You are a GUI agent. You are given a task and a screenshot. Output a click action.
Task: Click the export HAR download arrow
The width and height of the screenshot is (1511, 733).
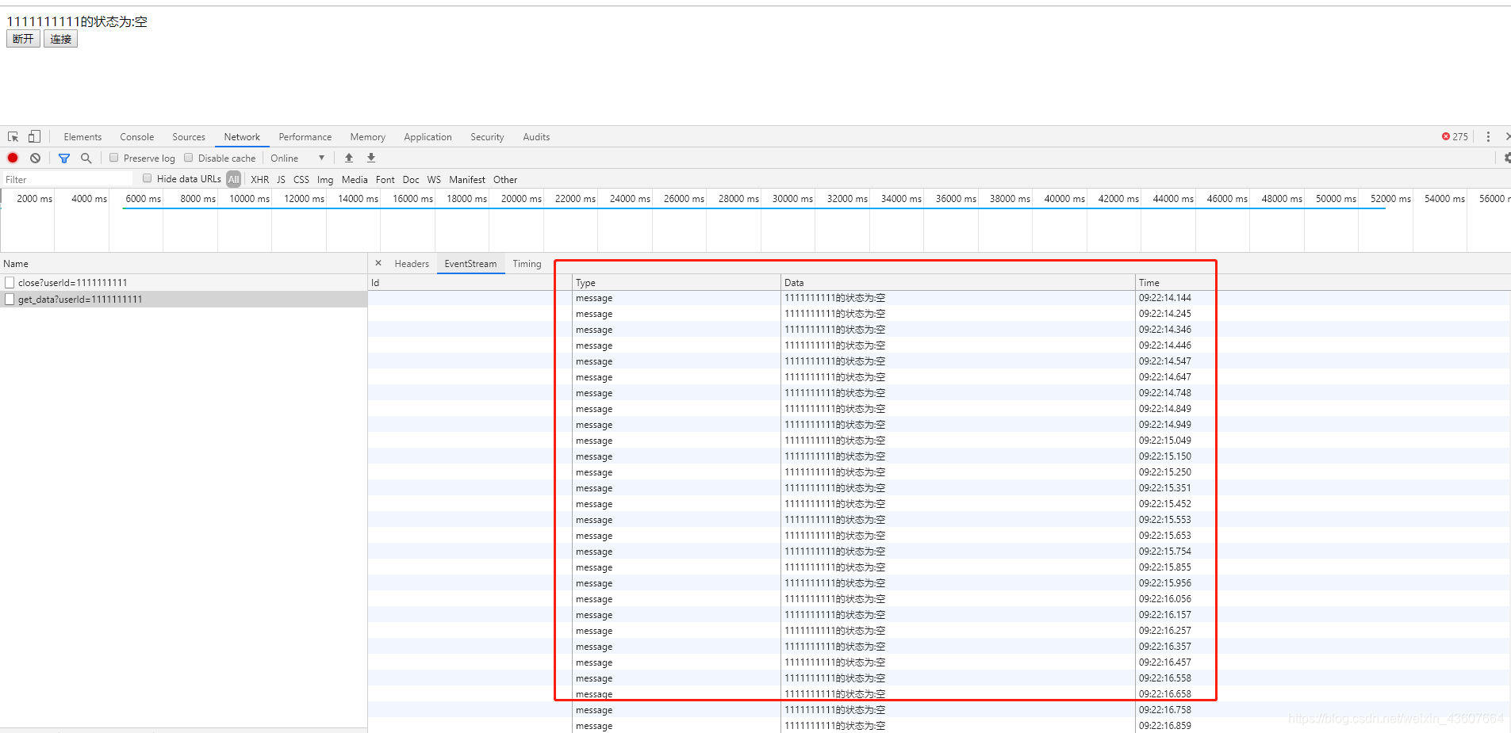click(x=371, y=158)
